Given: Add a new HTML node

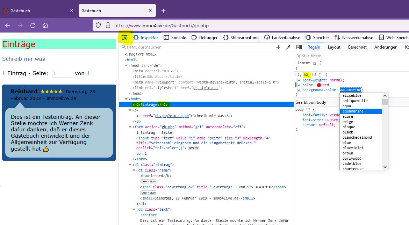Looking at the screenshot, I should click(x=278, y=47).
